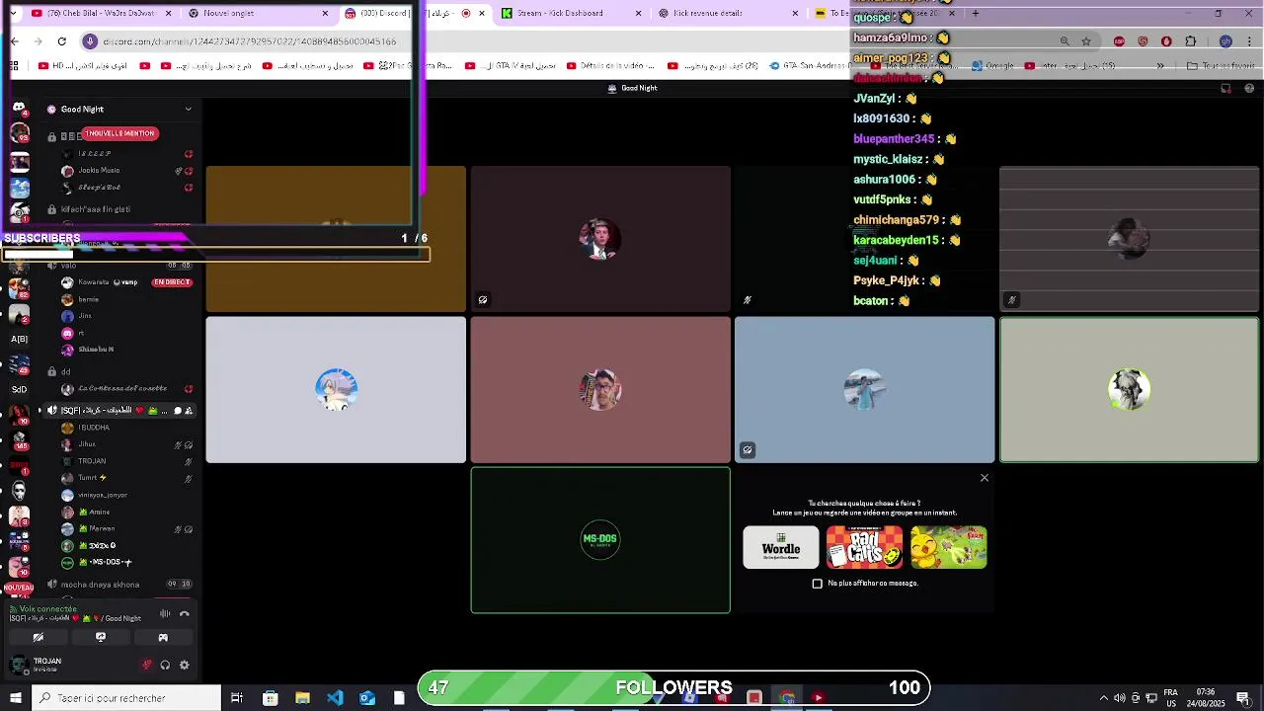Launch the Farm Merge Valley activity
This screenshot has width=1264, height=711.
coord(948,547)
